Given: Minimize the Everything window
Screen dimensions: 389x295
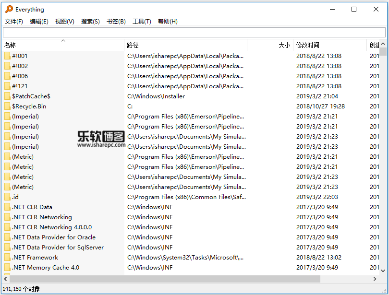Looking at the screenshot, I should point(332,10).
